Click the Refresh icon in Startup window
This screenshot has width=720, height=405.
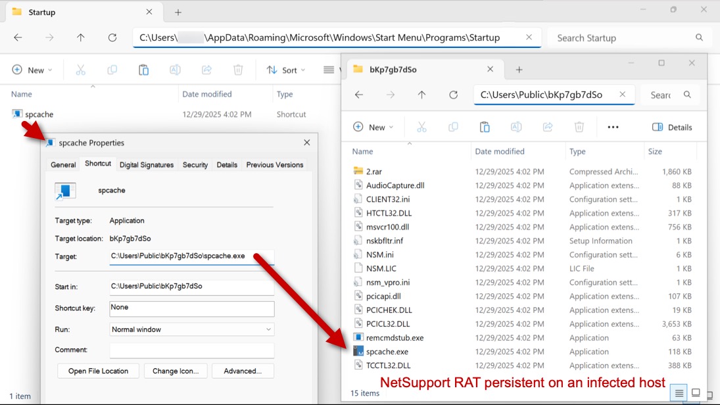coord(112,38)
